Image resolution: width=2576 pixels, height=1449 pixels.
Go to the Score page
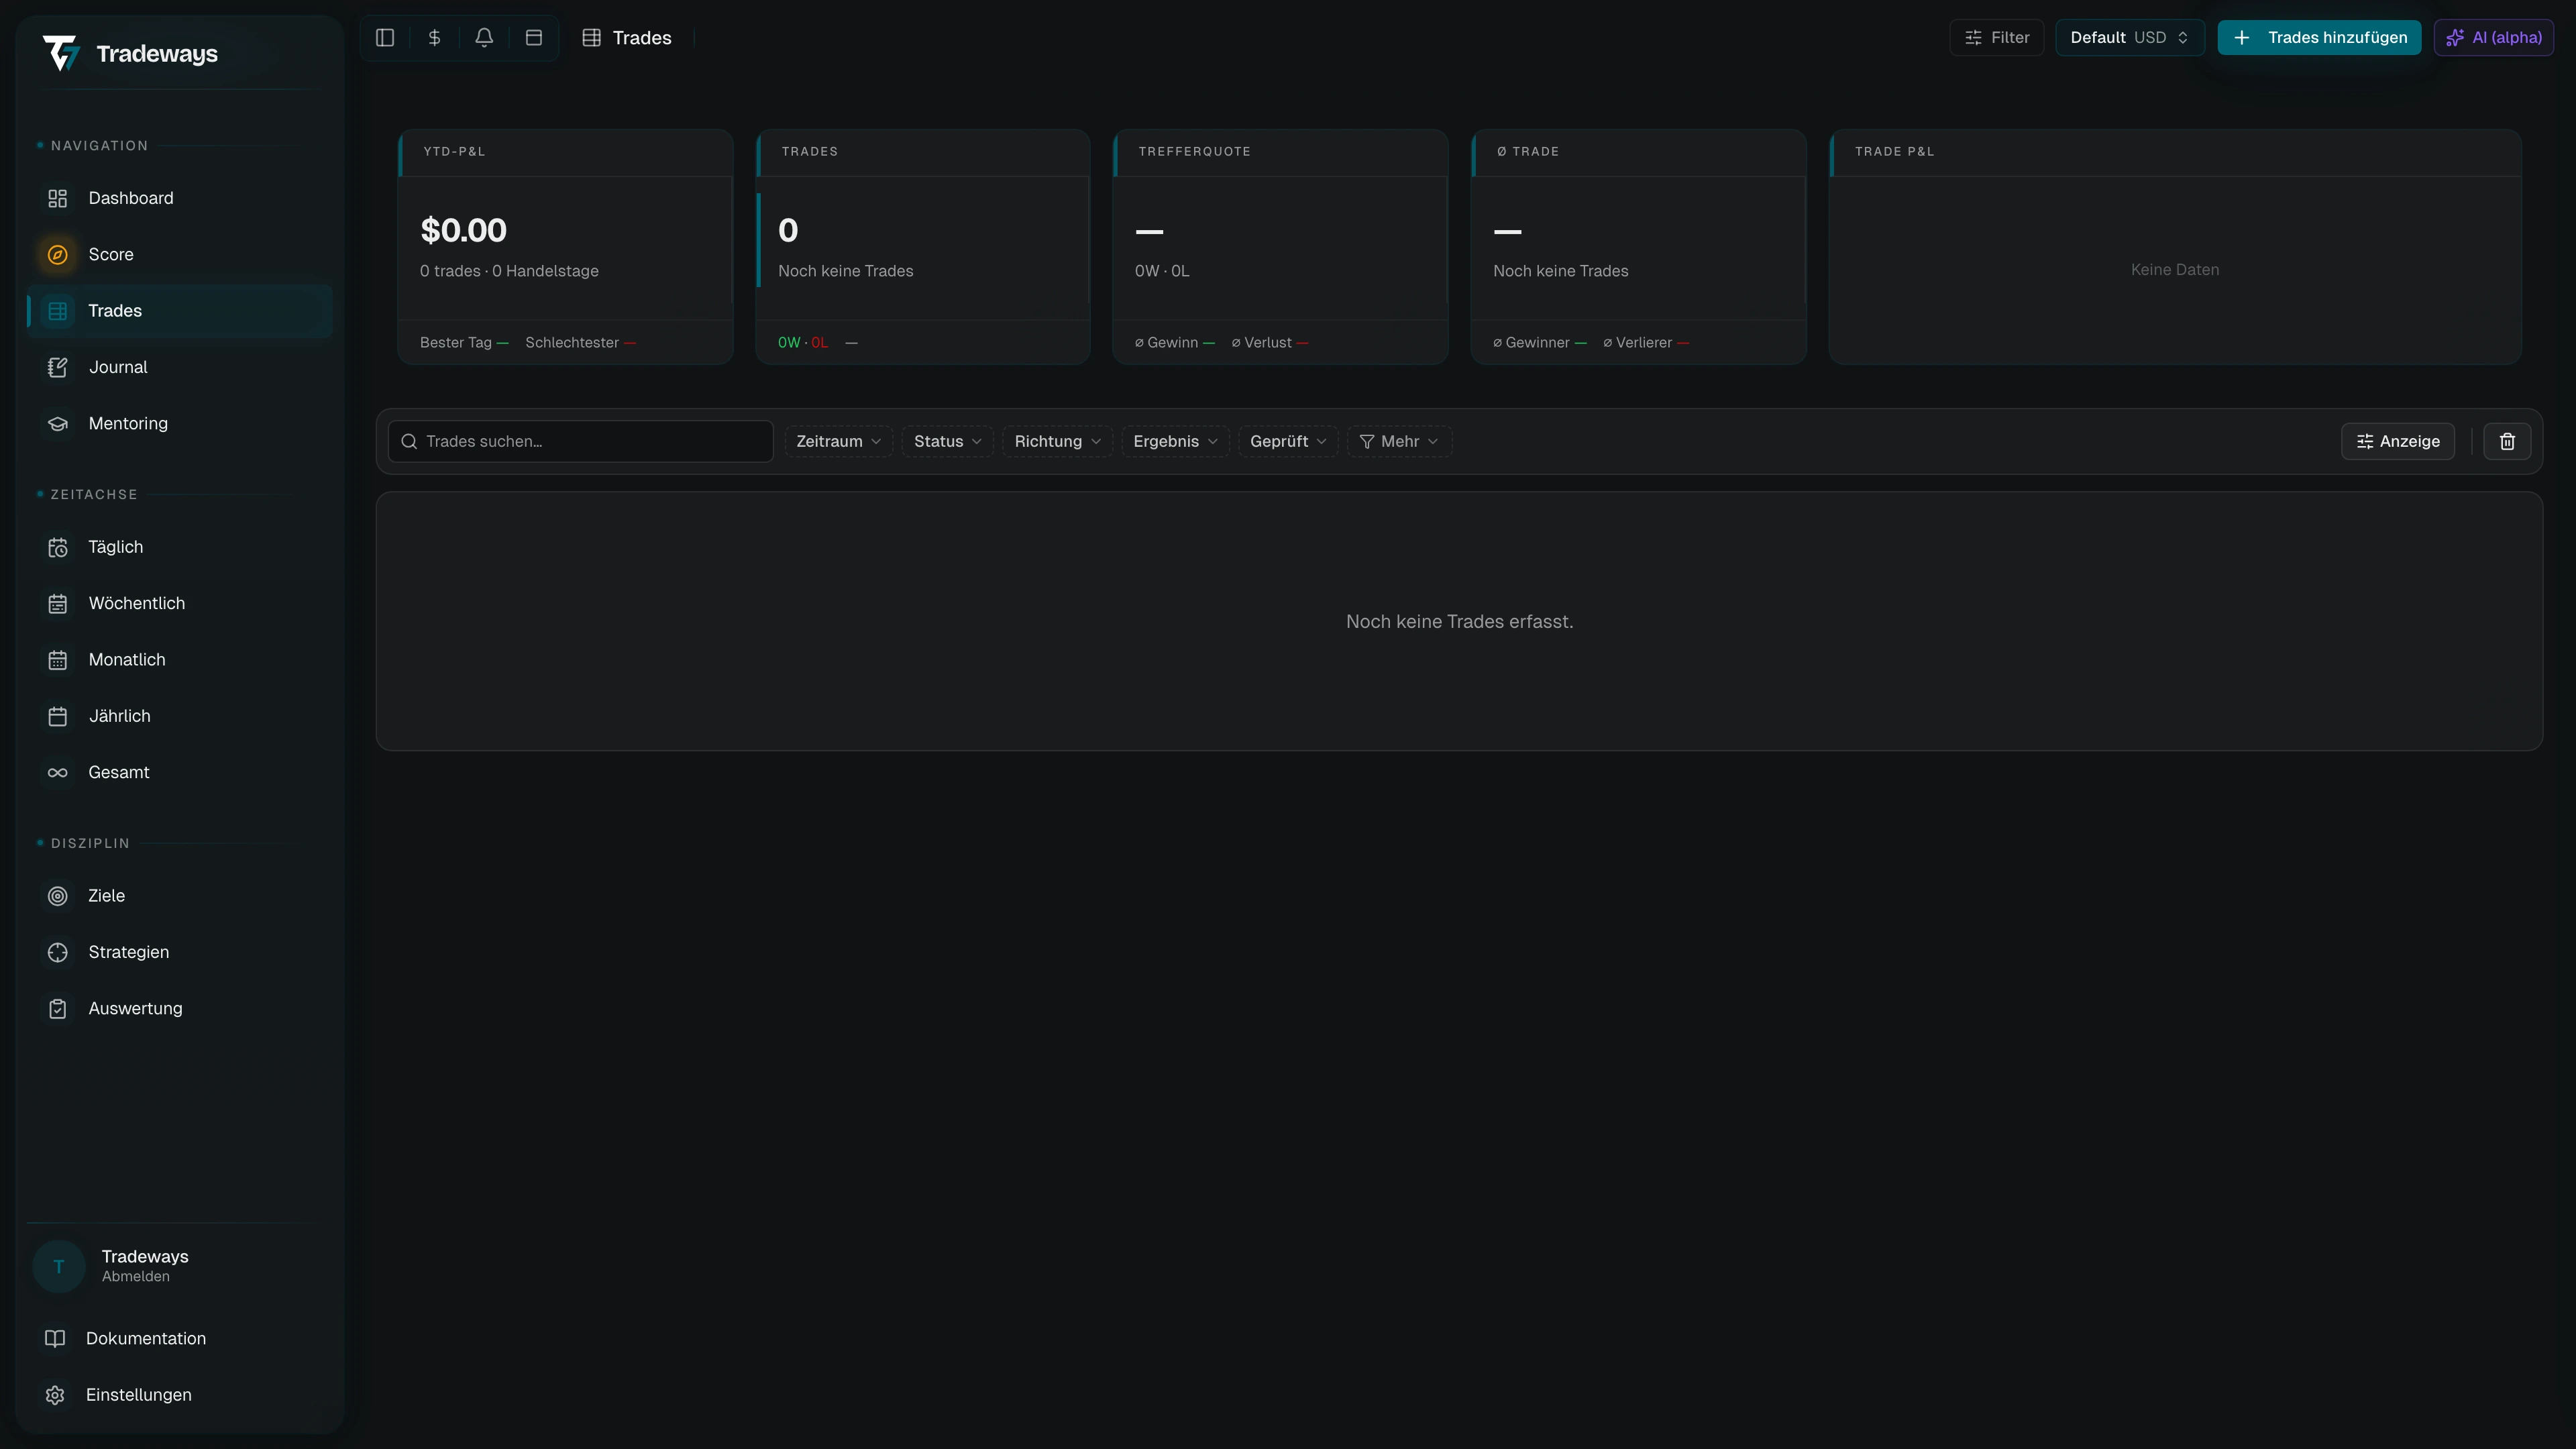coord(180,255)
